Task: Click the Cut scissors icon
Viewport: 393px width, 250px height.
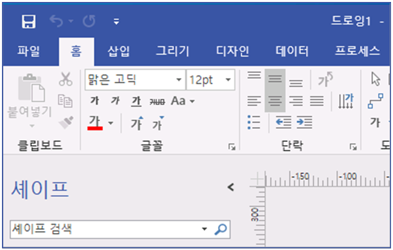Action: click(x=66, y=79)
